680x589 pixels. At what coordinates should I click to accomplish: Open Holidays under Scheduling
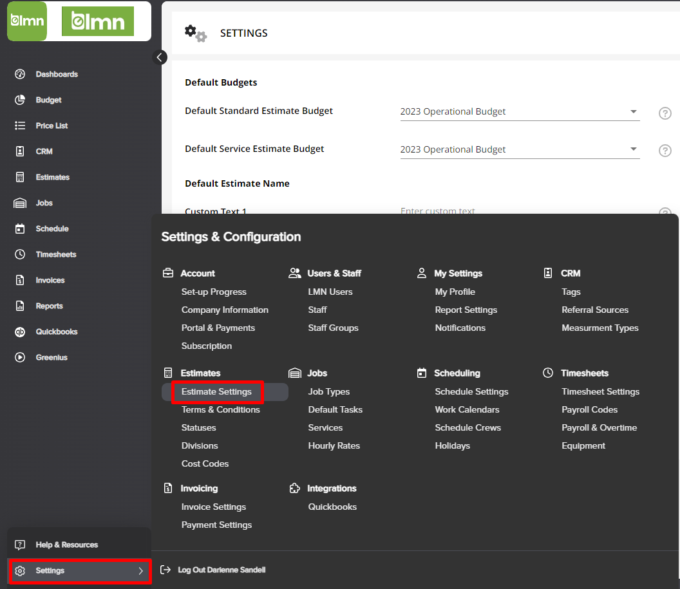[x=452, y=446]
